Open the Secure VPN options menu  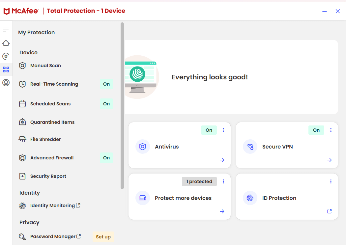coord(331,130)
